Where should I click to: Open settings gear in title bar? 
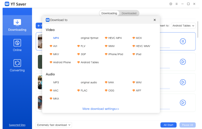click(171, 4)
